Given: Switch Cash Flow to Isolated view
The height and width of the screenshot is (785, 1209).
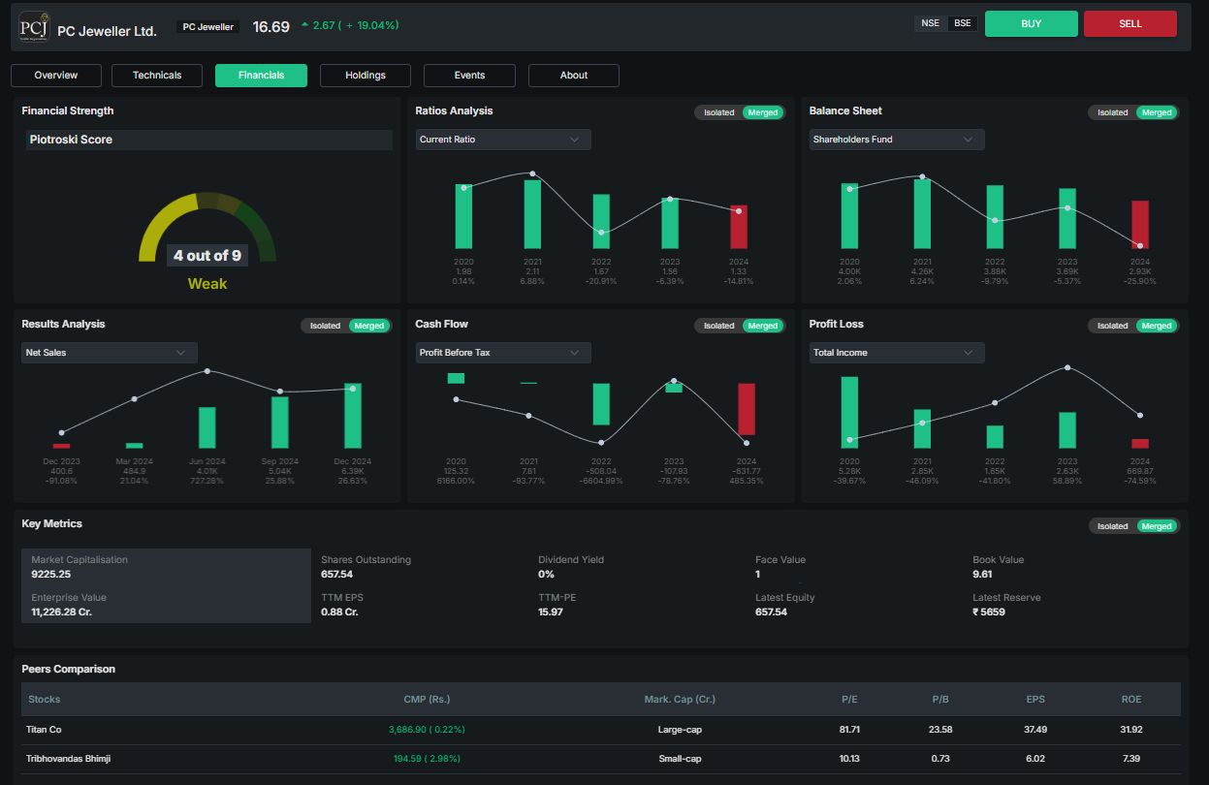Looking at the screenshot, I should point(718,326).
